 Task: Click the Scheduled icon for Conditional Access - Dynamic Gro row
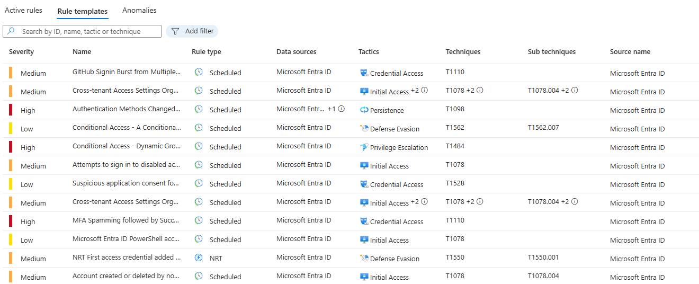[199, 146]
